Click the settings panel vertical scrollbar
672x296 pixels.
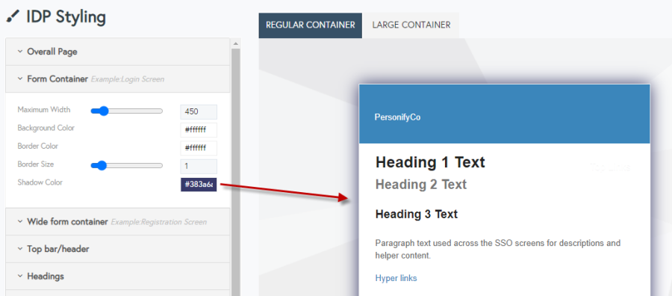tap(235, 172)
